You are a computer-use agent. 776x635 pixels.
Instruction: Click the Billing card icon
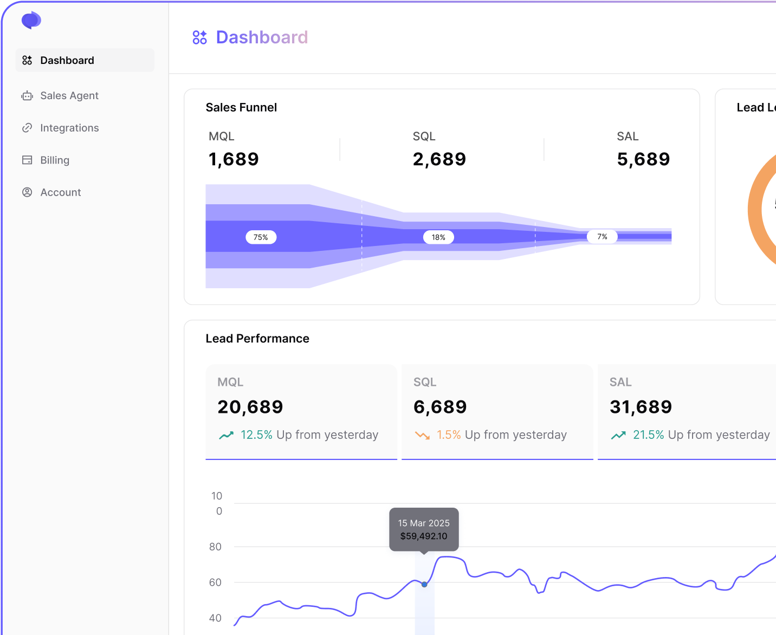pyautogui.click(x=27, y=160)
